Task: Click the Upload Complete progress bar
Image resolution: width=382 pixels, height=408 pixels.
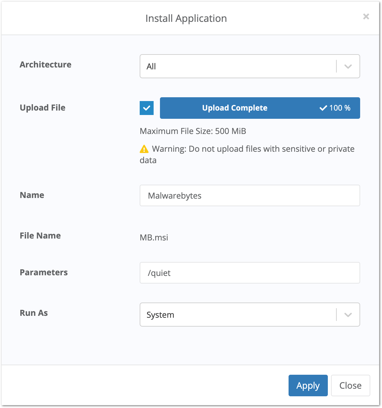Action: pyautogui.click(x=235, y=108)
